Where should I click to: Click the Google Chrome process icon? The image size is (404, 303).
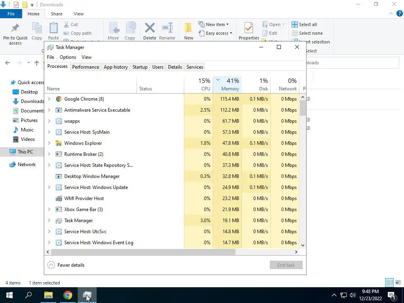tap(59, 99)
